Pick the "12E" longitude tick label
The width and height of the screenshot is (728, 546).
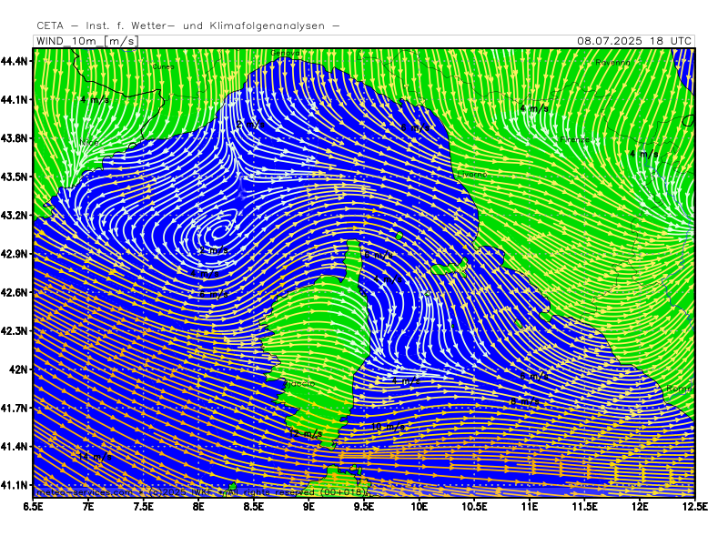pos(640,506)
